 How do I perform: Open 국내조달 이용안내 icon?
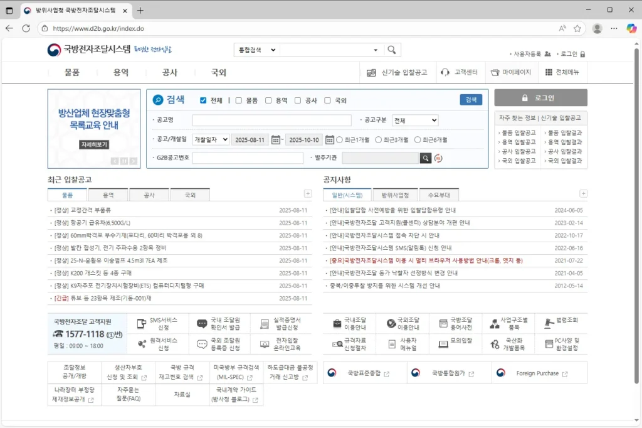337,324
